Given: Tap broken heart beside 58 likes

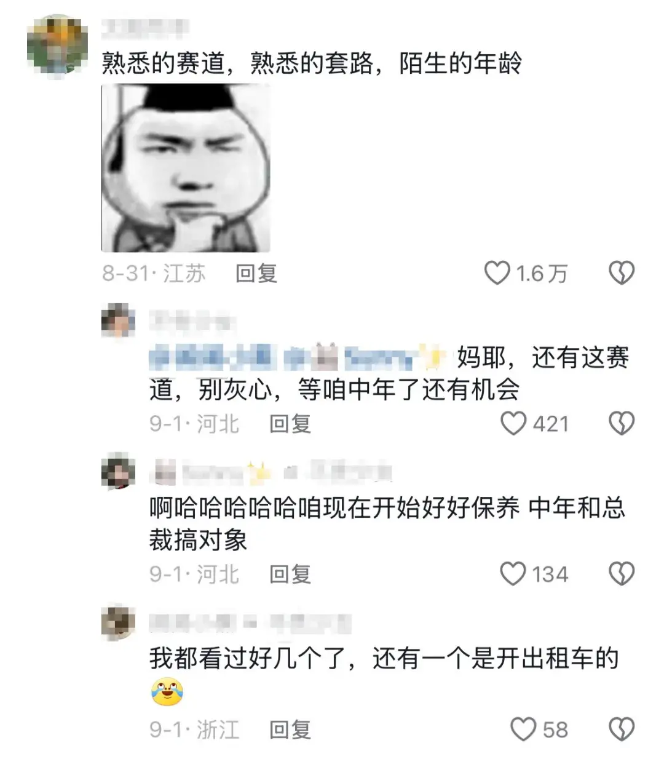Looking at the screenshot, I should [x=622, y=729].
